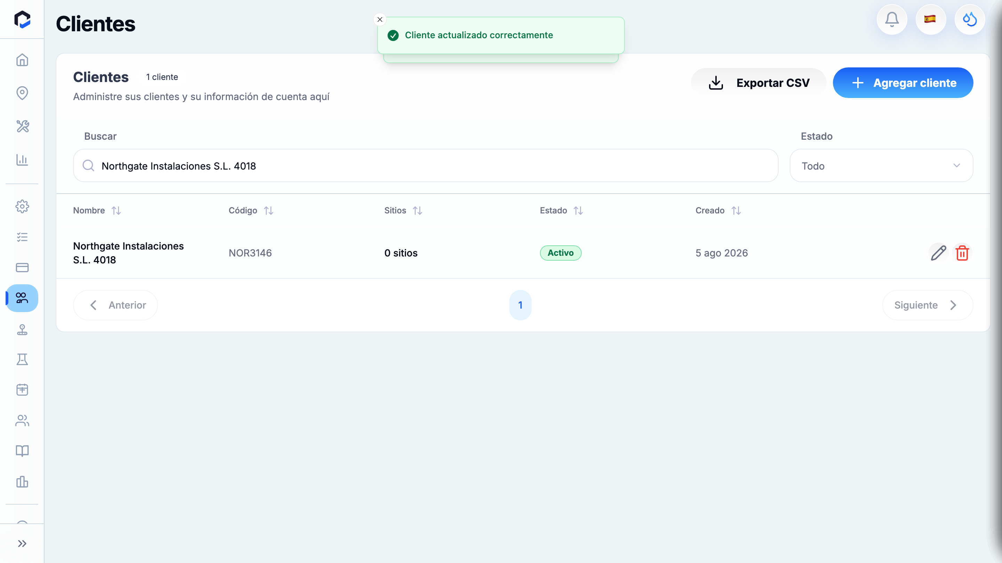This screenshot has height=563, width=1002.
Task: Click the code NOR3146
Action: click(x=250, y=253)
